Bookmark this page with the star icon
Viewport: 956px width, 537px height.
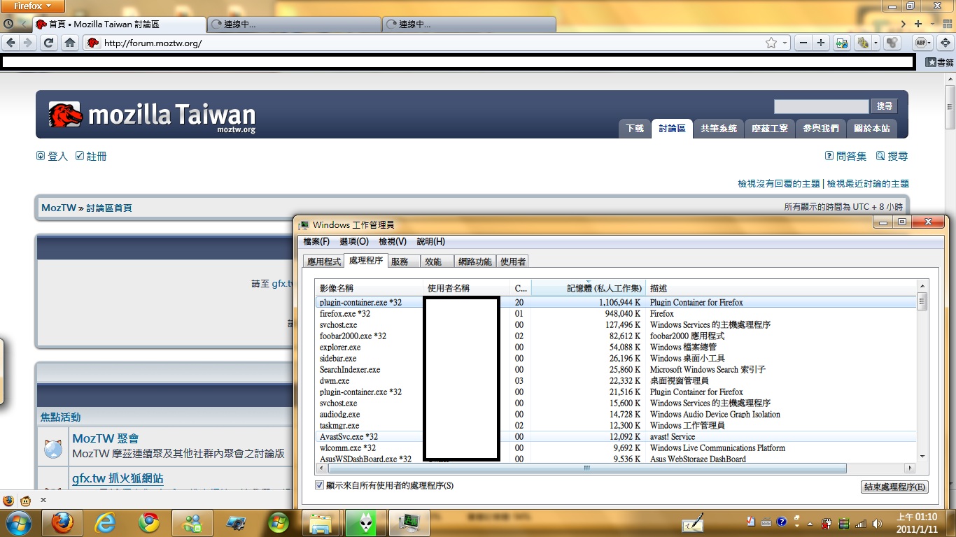[771, 43]
